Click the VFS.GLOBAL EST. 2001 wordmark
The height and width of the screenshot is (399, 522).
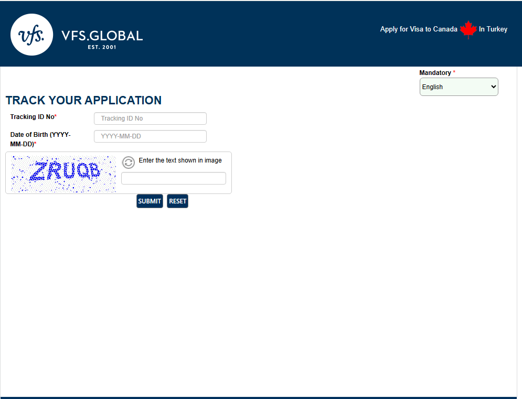coord(102,40)
